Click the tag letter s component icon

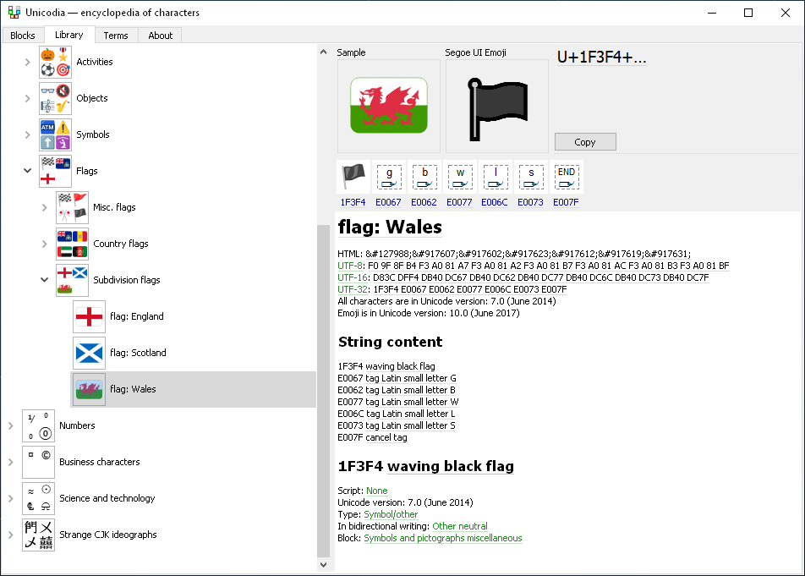pos(531,177)
